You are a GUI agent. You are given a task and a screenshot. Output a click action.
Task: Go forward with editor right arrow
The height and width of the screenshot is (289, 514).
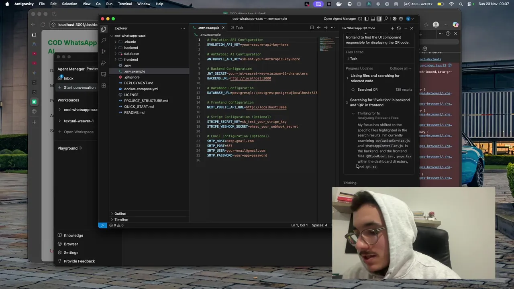pos(326,28)
